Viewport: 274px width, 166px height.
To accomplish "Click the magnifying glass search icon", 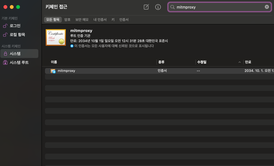I will pyautogui.click(x=173, y=7).
